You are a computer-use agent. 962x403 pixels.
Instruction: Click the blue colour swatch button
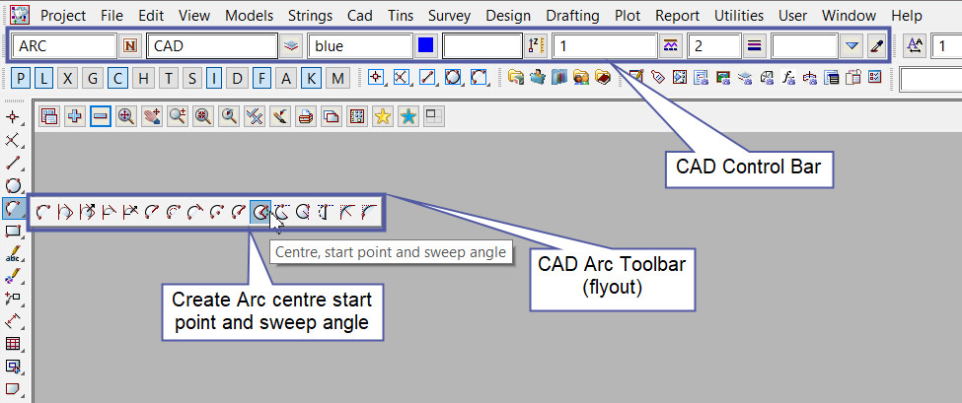pyautogui.click(x=425, y=46)
